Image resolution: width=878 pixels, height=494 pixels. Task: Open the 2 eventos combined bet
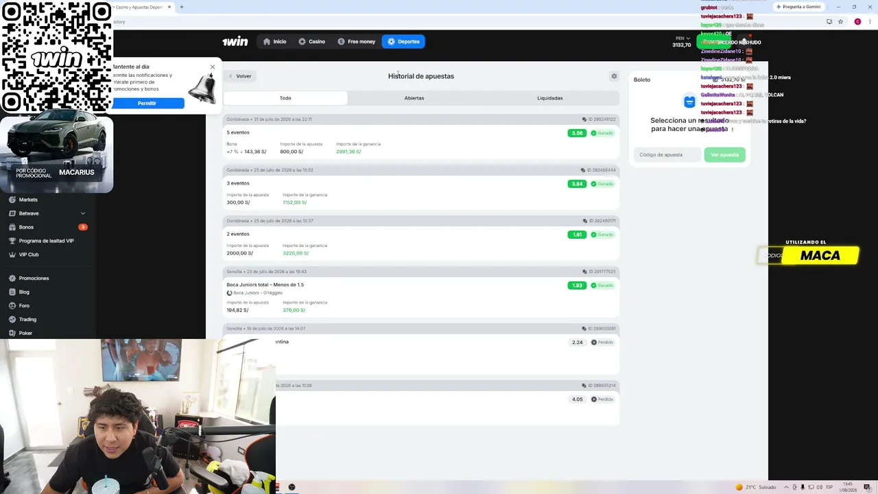(x=421, y=244)
